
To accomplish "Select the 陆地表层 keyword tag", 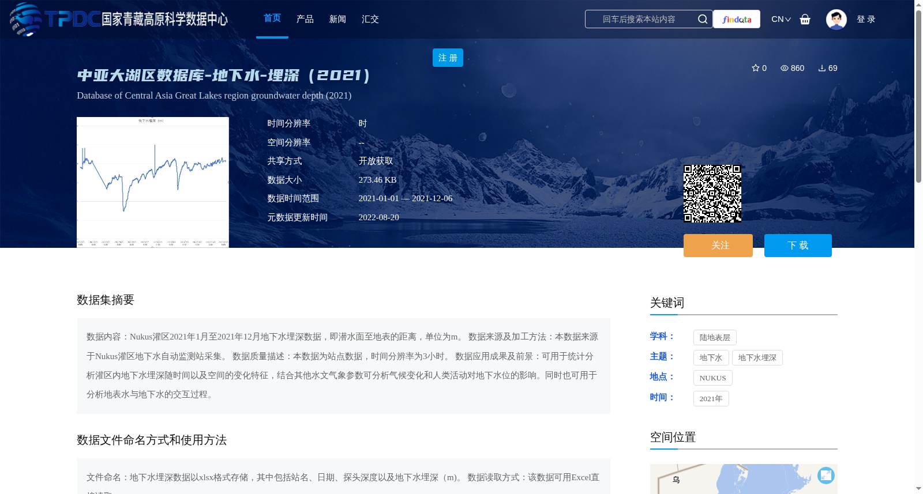I will (x=715, y=338).
